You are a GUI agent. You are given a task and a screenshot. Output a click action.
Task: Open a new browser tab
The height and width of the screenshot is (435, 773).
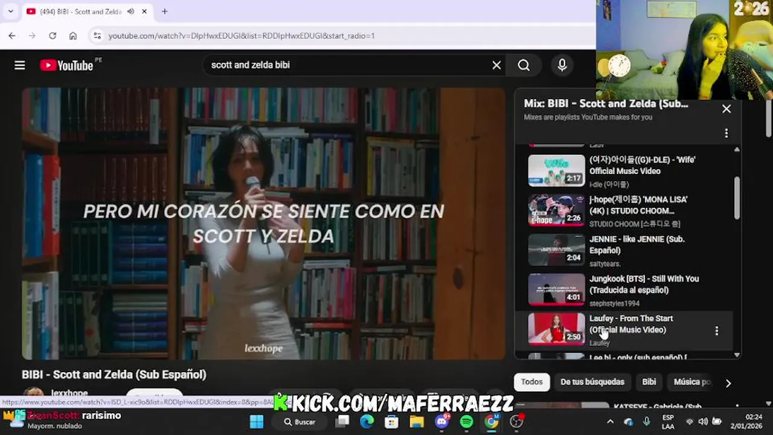164,11
